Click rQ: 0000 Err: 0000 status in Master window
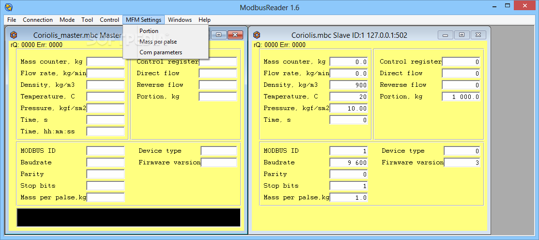 click(37, 45)
